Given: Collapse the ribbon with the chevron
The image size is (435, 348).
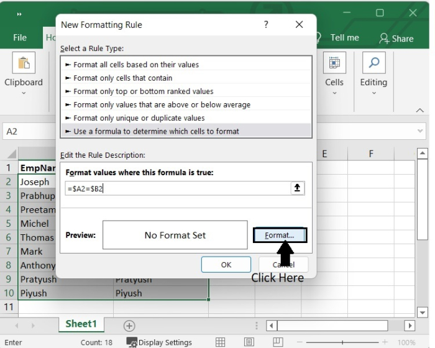Looking at the screenshot, I should (419, 110).
